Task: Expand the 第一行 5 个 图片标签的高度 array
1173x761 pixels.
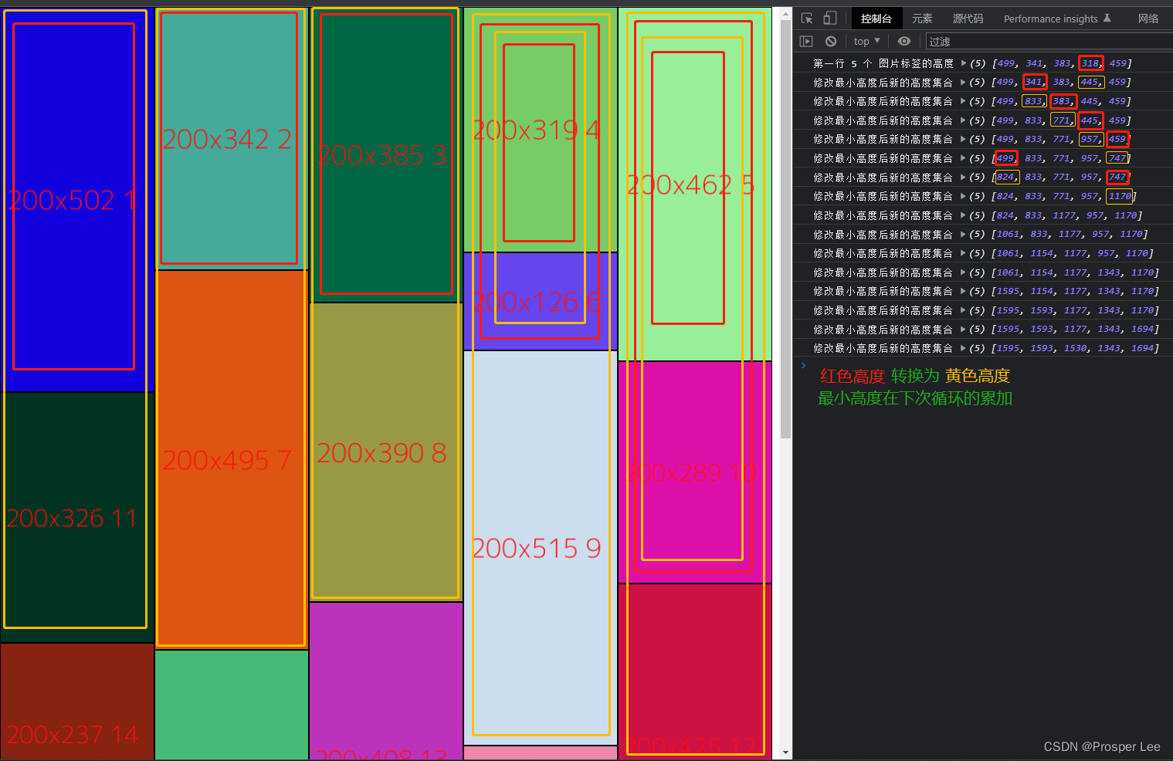Action: [964, 63]
